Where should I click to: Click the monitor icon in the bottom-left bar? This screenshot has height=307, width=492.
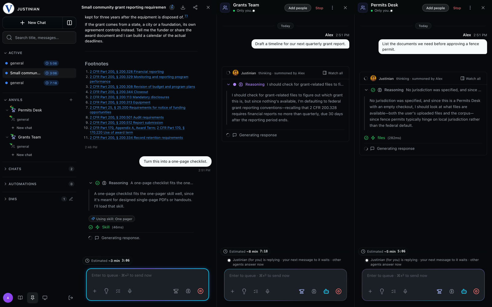tap(45, 298)
